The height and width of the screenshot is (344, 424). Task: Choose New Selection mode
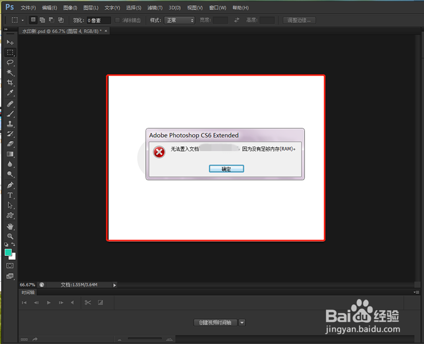click(33, 20)
